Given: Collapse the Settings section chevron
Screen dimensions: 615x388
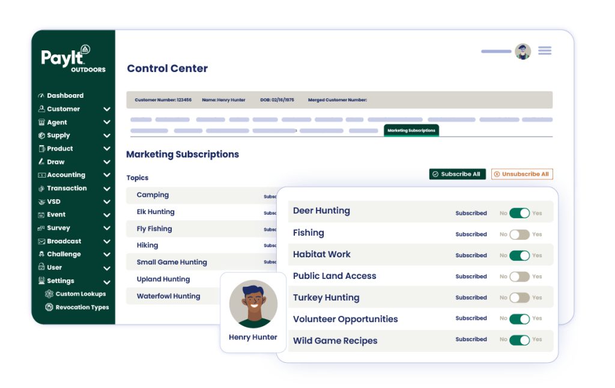Looking at the screenshot, I should [107, 281].
